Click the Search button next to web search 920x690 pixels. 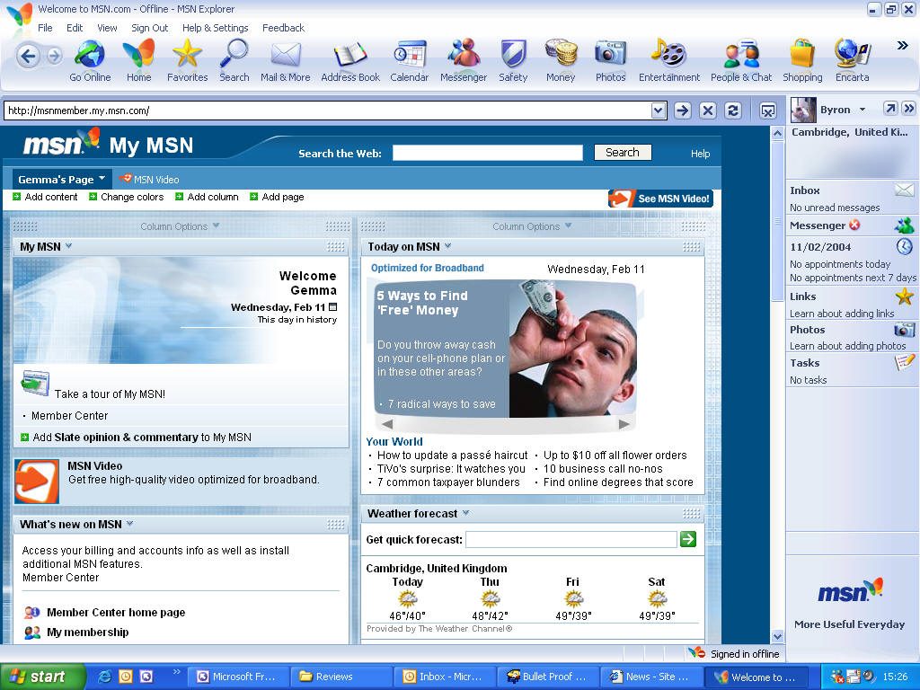click(x=623, y=153)
